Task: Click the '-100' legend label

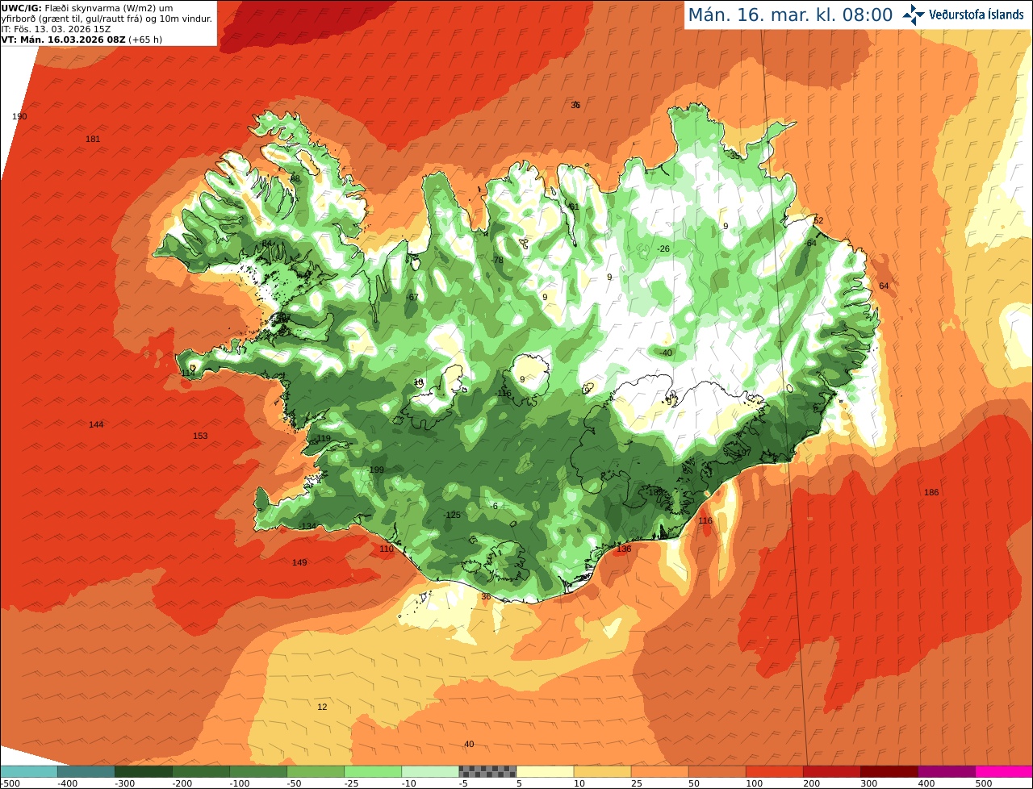Action: click(239, 783)
